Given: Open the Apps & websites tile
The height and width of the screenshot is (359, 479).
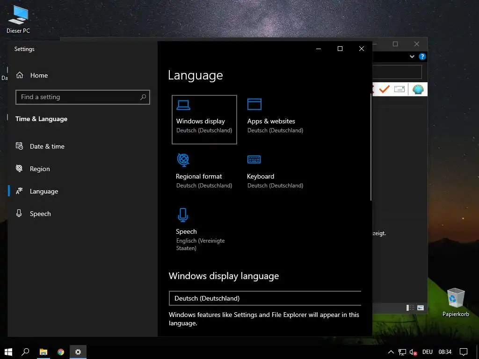Looking at the screenshot, I should click(275, 117).
